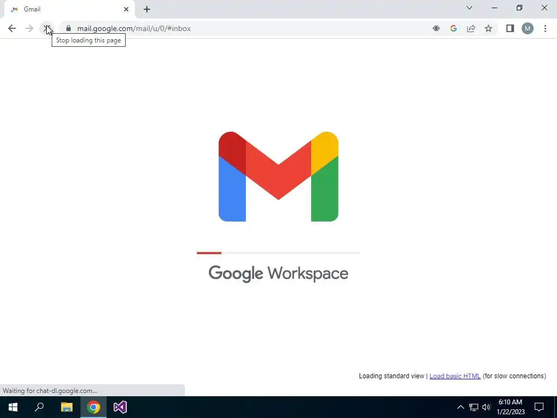Expand the tab search chevron
557x418 pixels.
469,8
